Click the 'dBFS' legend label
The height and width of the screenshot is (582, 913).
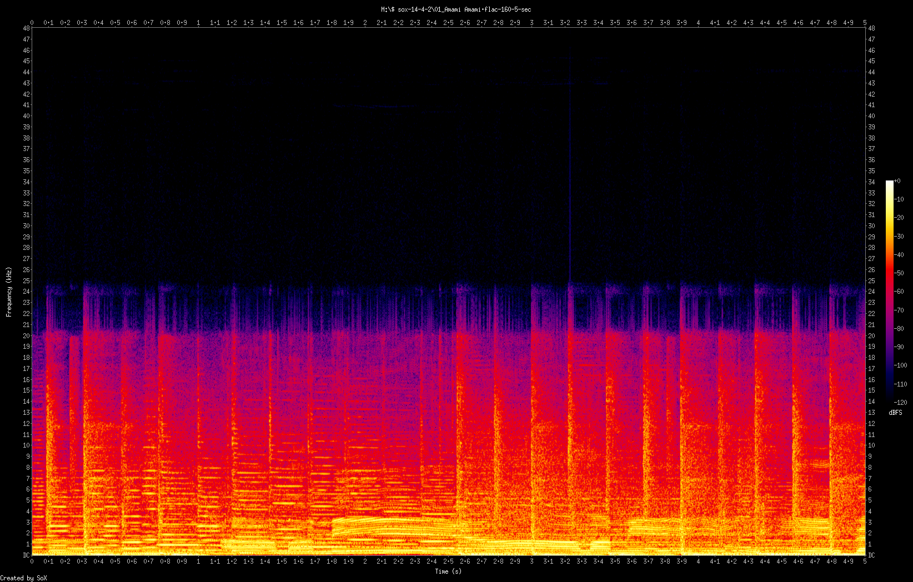point(895,413)
